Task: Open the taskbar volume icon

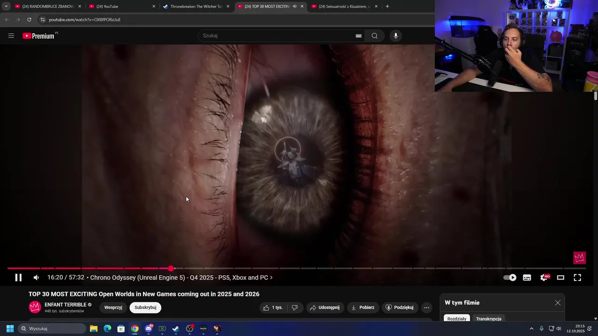Action: pos(559,329)
